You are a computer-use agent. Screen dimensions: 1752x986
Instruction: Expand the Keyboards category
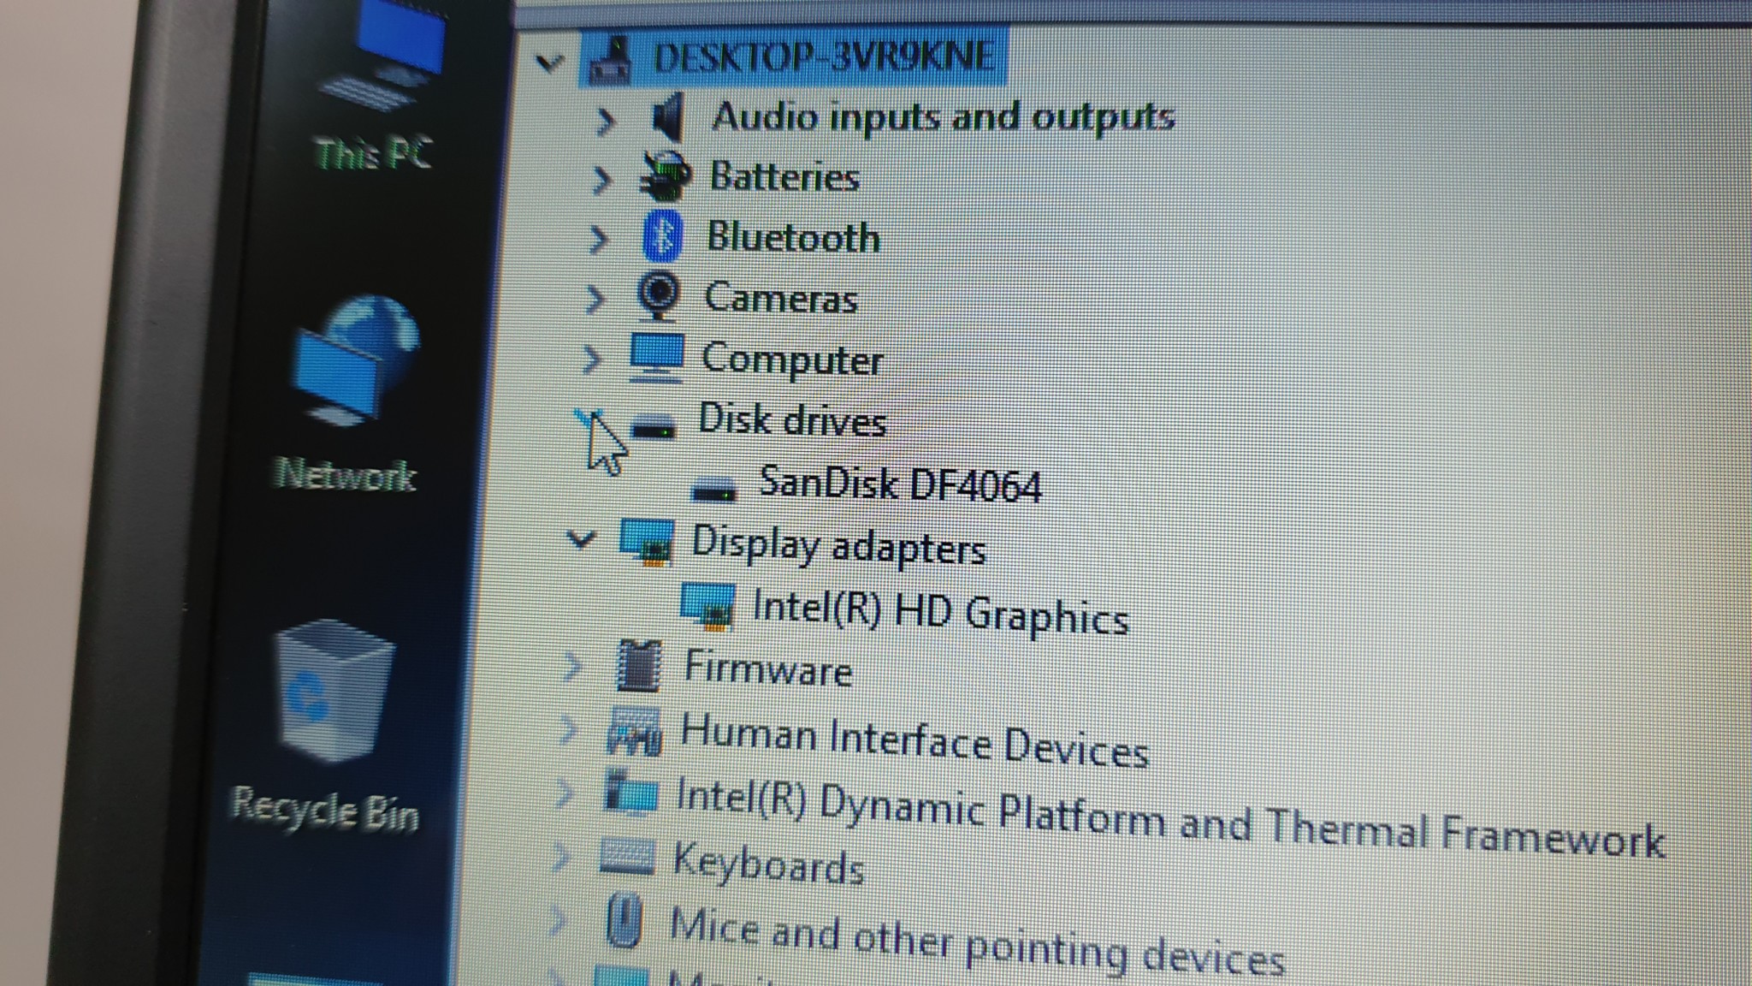561,857
